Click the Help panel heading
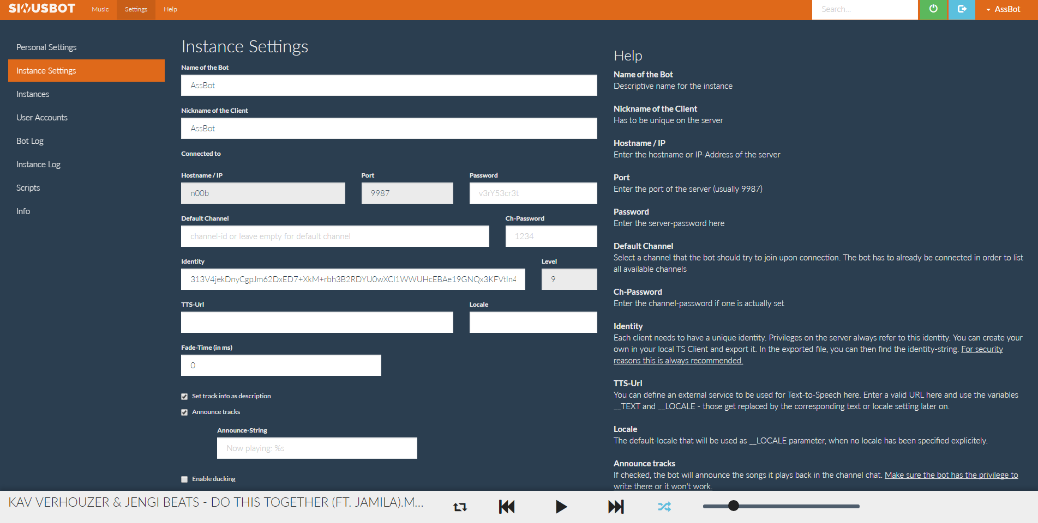Viewport: 1038px width, 523px height. coord(628,56)
